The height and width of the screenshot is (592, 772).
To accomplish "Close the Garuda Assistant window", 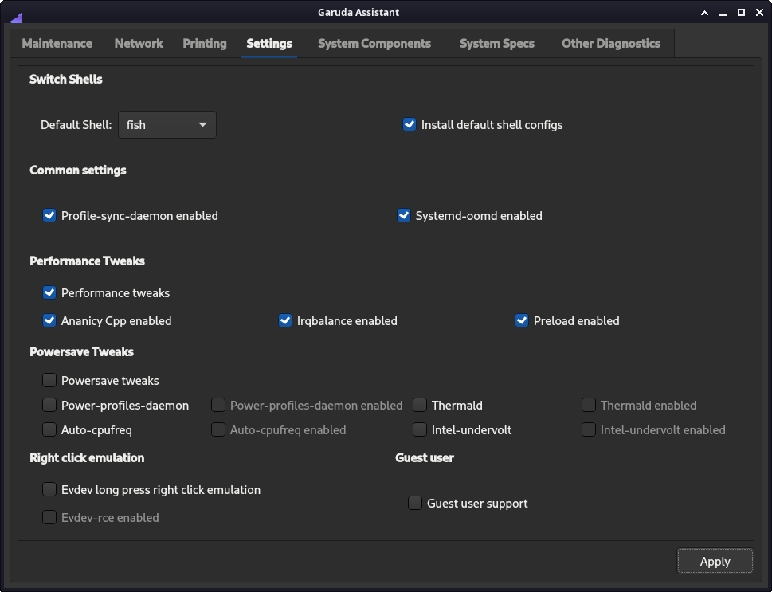I will click(759, 13).
